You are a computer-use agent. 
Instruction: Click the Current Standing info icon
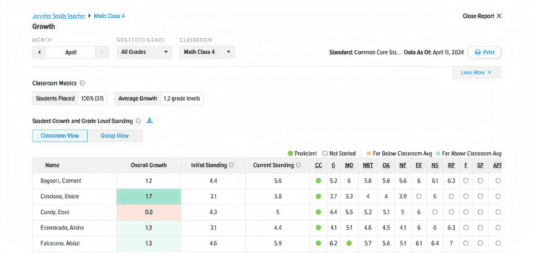[298, 165]
